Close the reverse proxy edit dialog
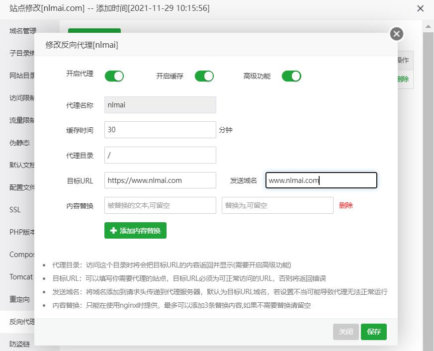Viewport: 434px width, 351px height. [x=396, y=34]
